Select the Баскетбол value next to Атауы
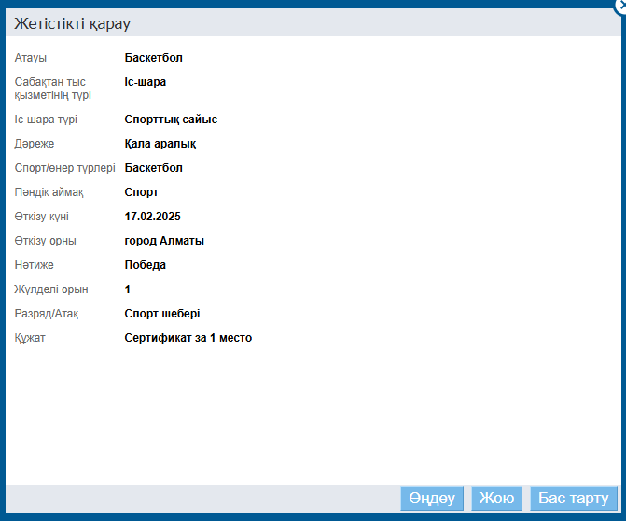The height and width of the screenshot is (521, 626). coord(154,58)
